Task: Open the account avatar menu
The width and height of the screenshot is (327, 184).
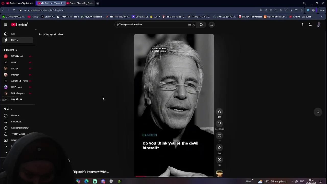Action: click(x=319, y=25)
